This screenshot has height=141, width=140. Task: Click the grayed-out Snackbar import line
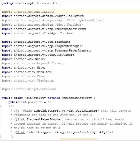[x=42, y=25]
